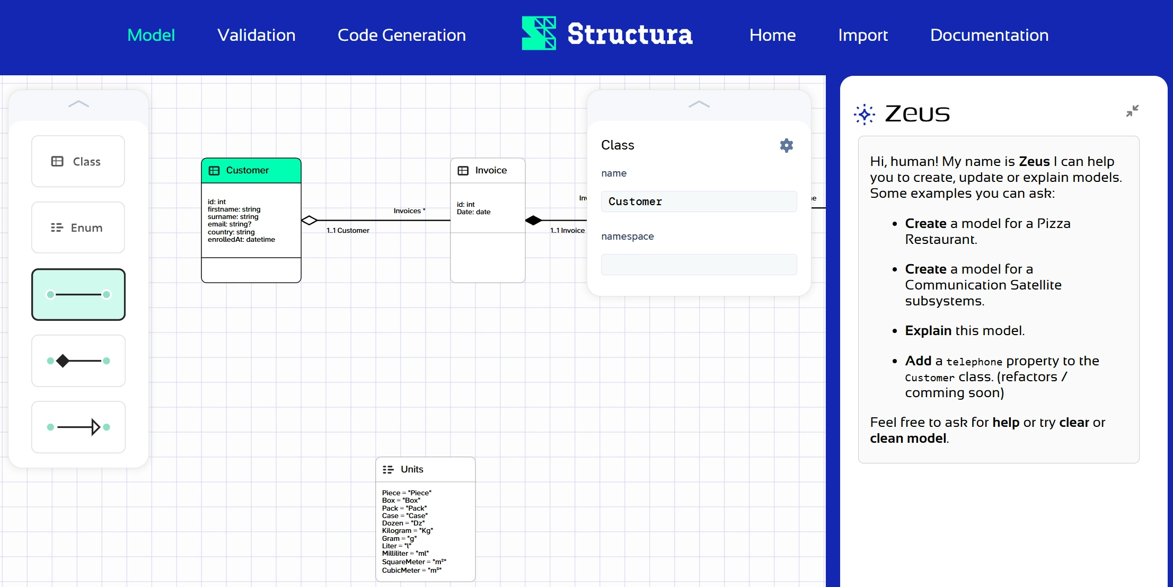Open the Documentation link
This screenshot has height=587, width=1173.
(x=989, y=35)
